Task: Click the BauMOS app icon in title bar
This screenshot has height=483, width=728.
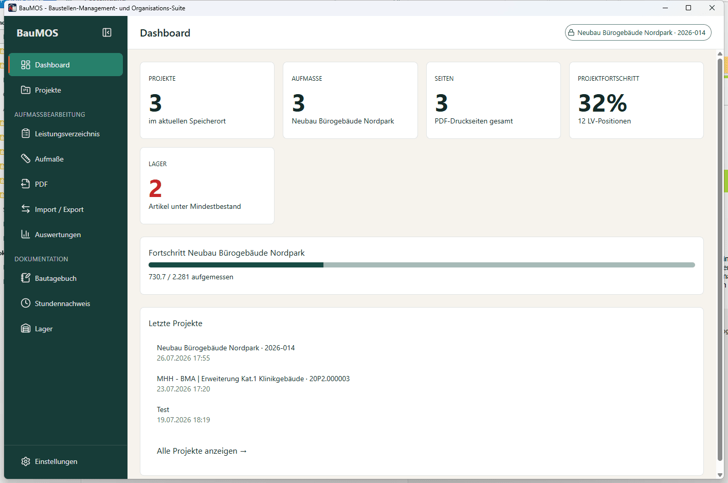Action: (x=12, y=8)
